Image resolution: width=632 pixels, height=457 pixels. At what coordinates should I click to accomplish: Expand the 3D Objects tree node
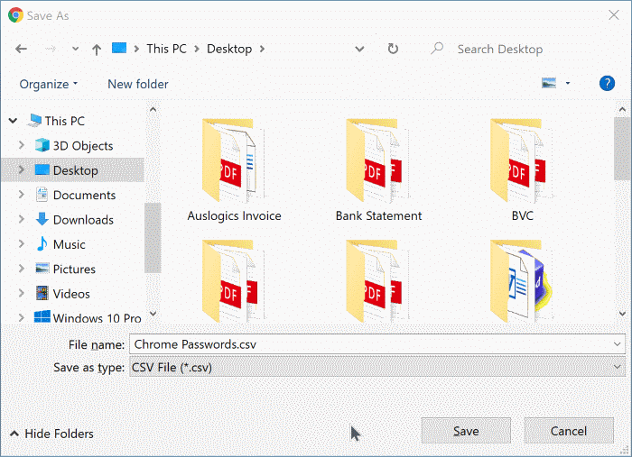coord(22,145)
